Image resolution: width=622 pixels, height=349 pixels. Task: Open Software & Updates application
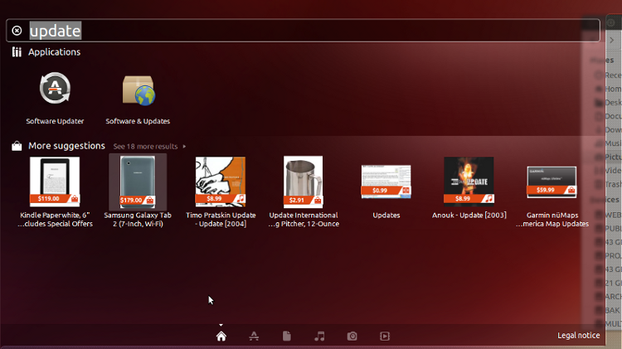pos(138,90)
